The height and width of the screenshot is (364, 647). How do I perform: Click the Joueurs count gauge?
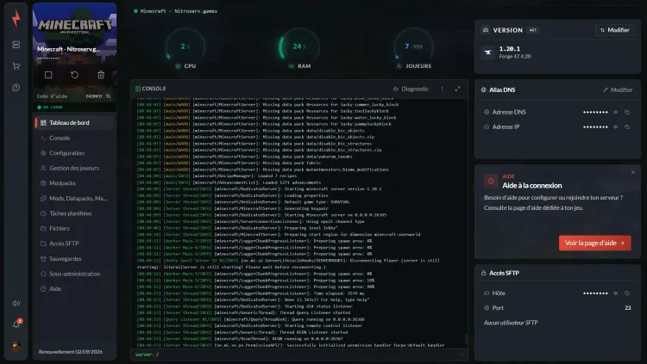[x=413, y=48]
